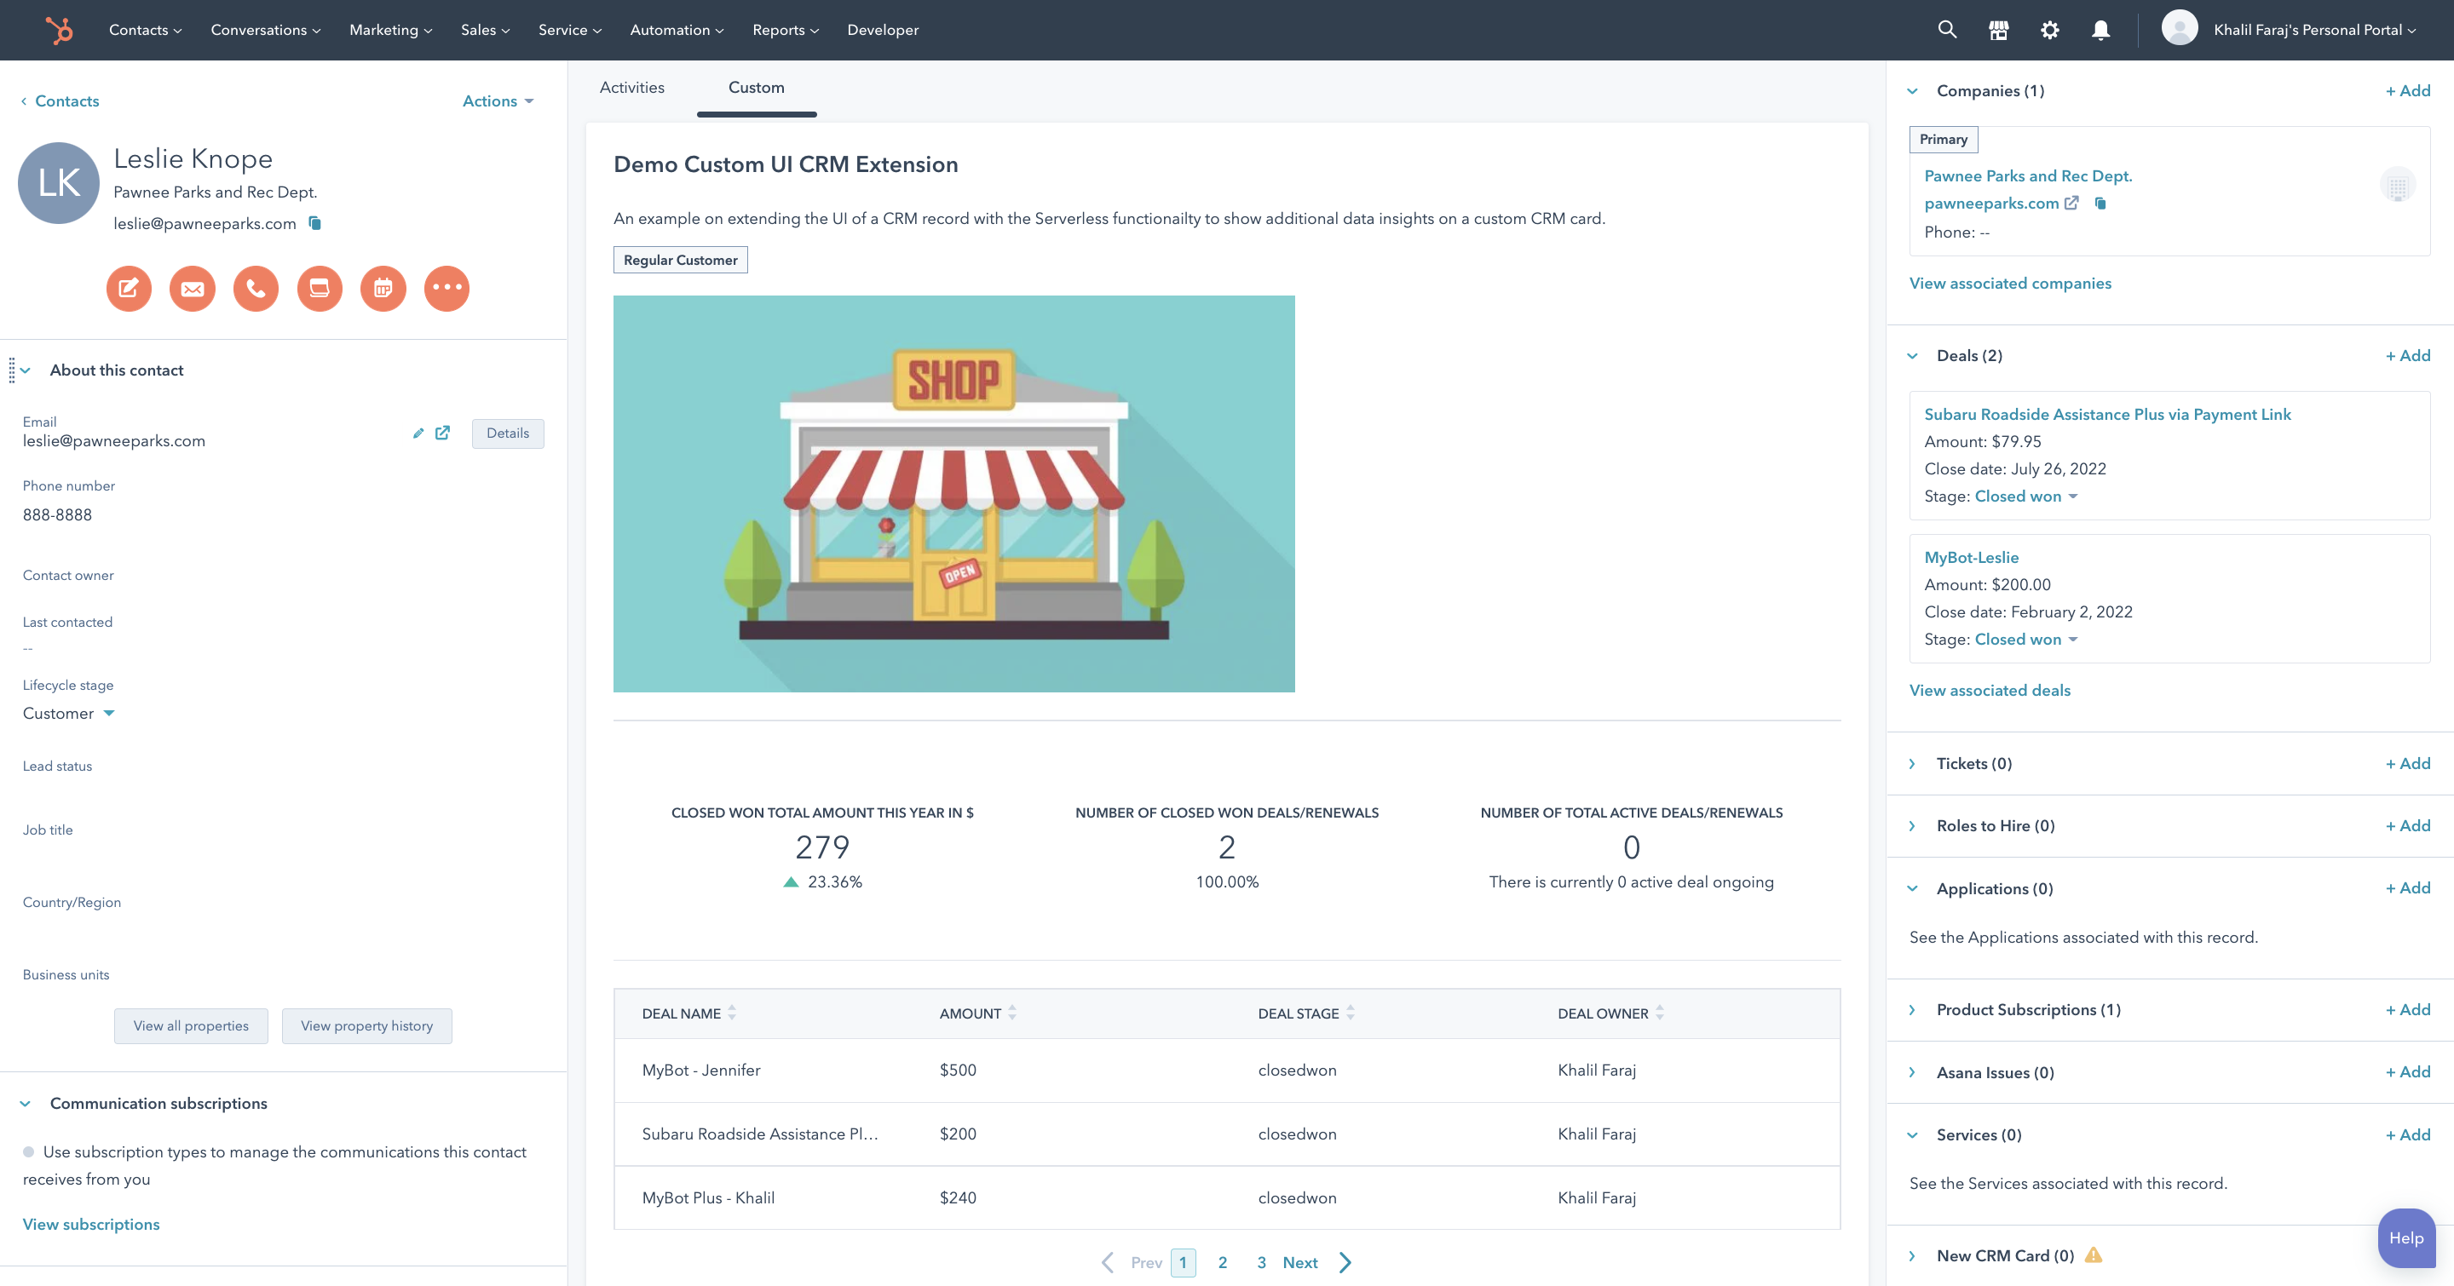
Task: Start a call with the phone icon
Action: (x=256, y=288)
